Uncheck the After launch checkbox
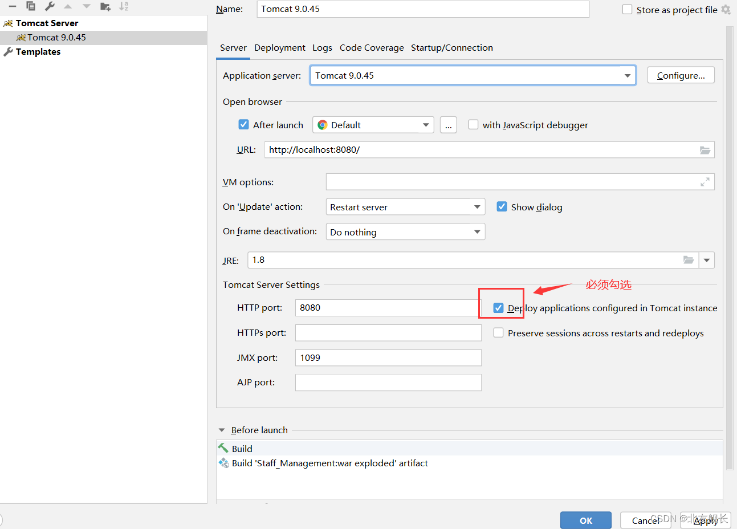737x529 pixels. [243, 125]
